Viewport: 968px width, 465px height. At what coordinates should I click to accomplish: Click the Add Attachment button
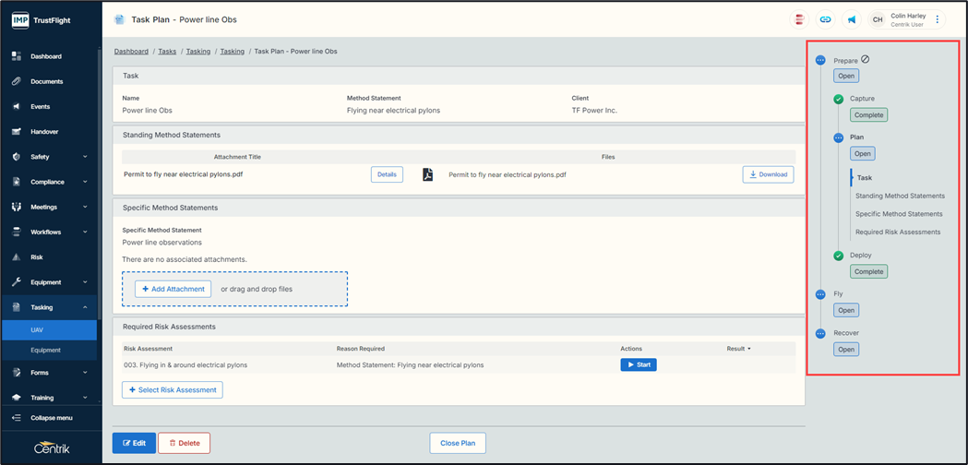point(173,289)
